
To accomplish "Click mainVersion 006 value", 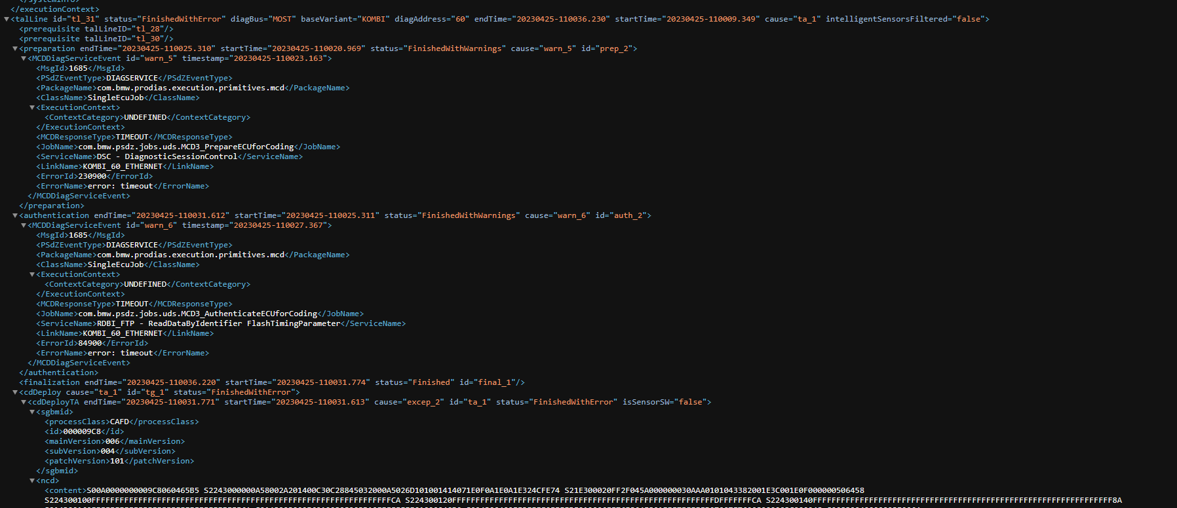I will tap(113, 441).
